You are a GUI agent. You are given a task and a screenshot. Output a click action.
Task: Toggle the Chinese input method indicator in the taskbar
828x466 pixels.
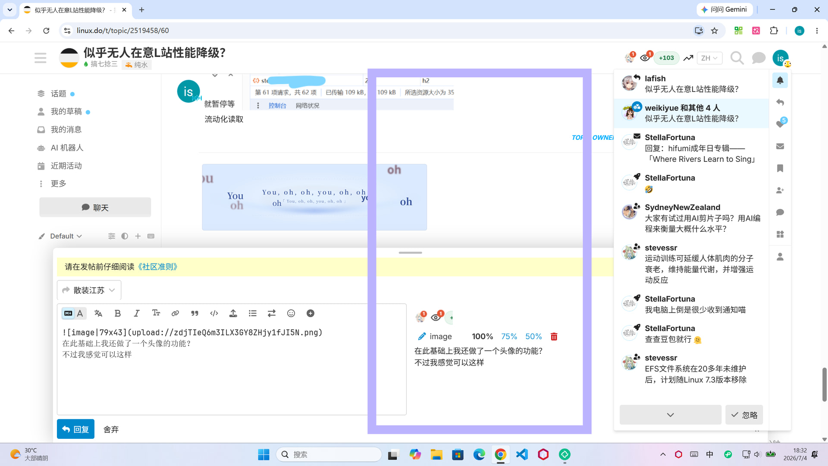point(710,454)
